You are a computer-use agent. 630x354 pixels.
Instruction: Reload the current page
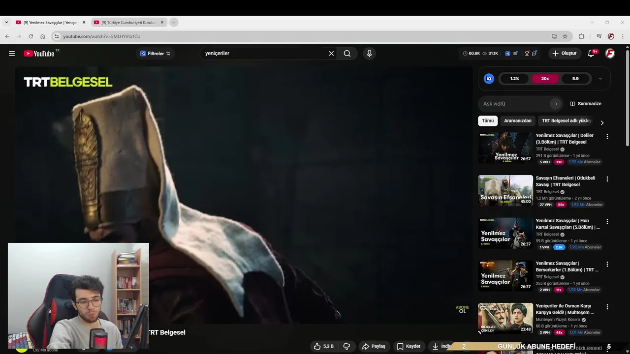tap(31, 36)
